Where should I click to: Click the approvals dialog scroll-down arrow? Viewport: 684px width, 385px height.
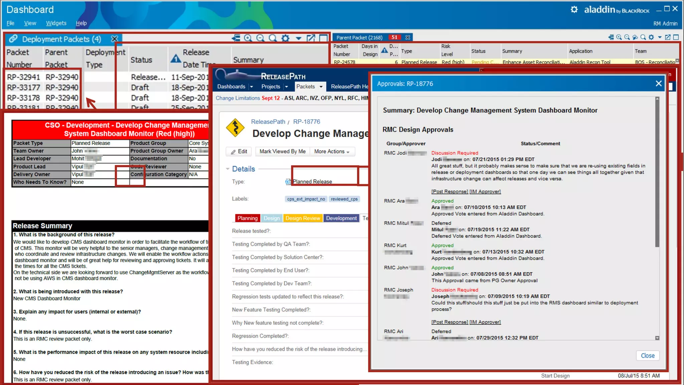(x=657, y=338)
